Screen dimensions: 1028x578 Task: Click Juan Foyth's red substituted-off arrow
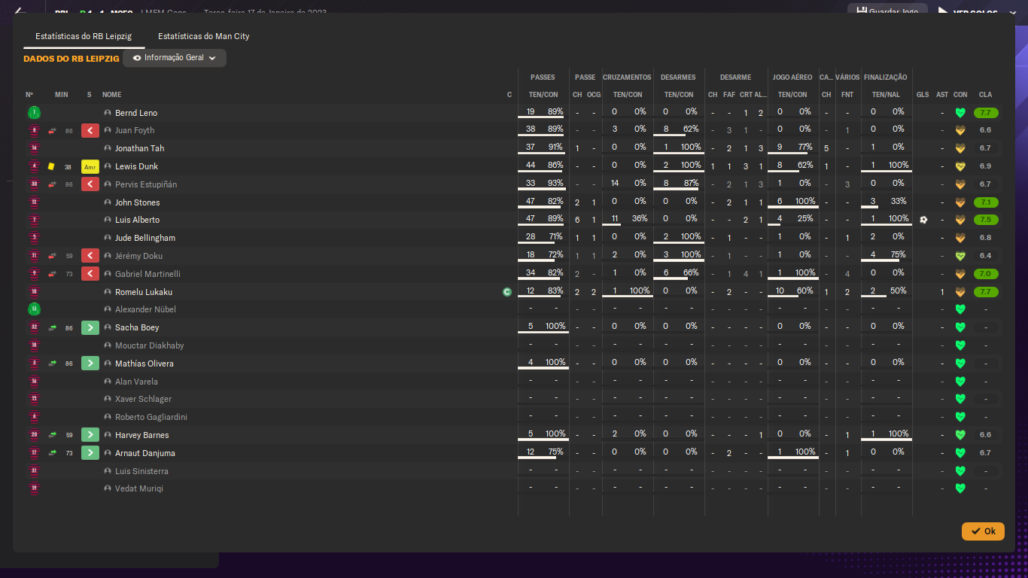coord(90,131)
